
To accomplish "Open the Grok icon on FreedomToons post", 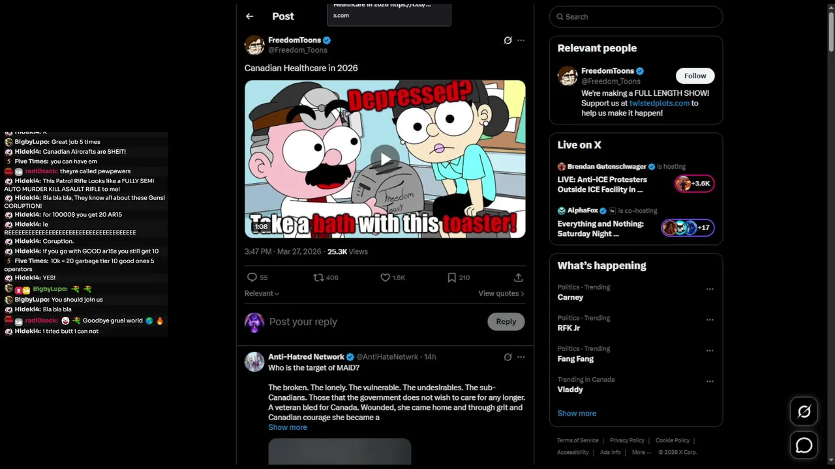I will (508, 40).
